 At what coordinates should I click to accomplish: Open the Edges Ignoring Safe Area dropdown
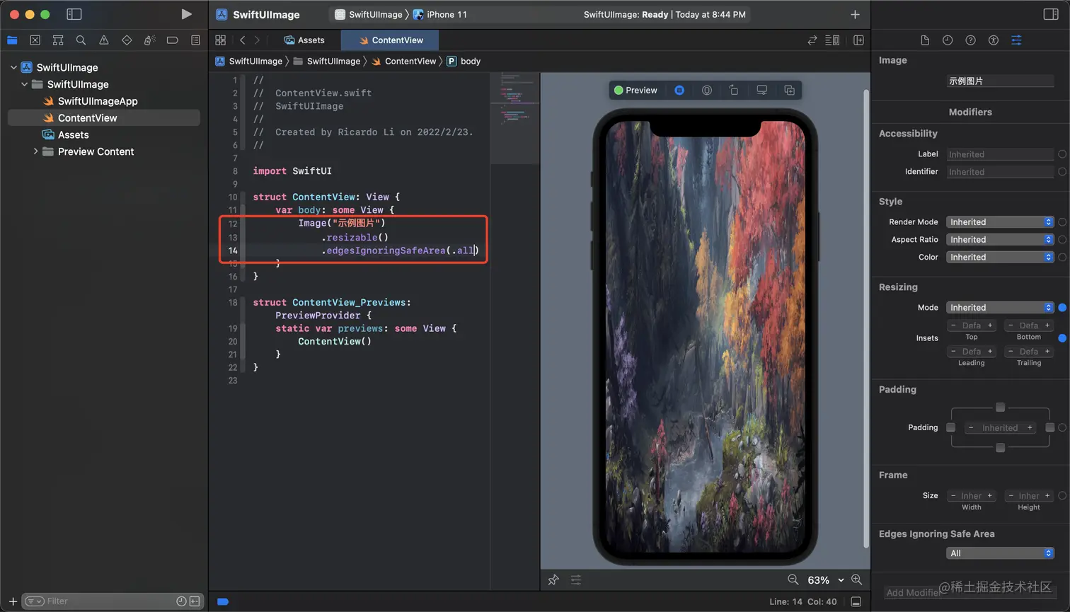click(1001, 553)
